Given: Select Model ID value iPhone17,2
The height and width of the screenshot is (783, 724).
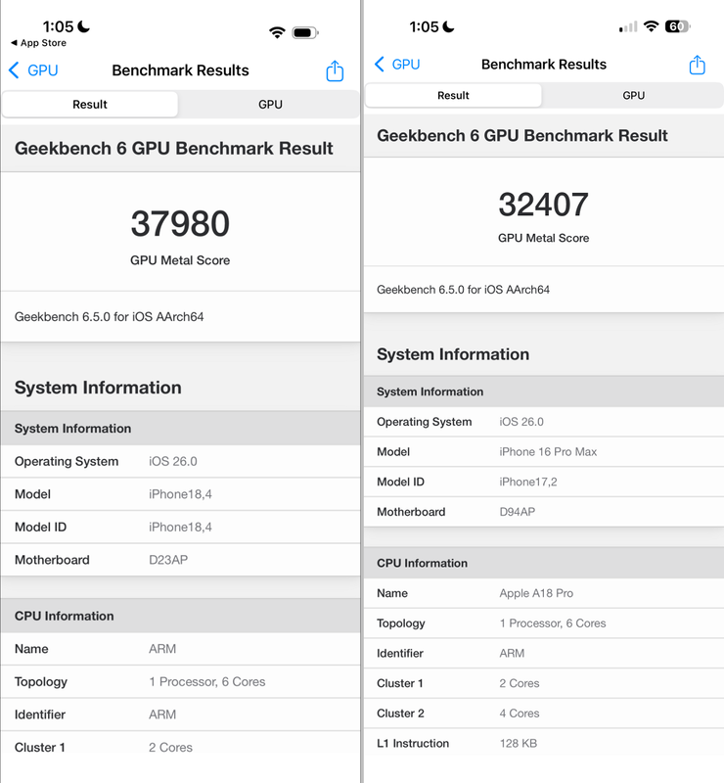Looking at the screenshot, I should pos(527,482).
